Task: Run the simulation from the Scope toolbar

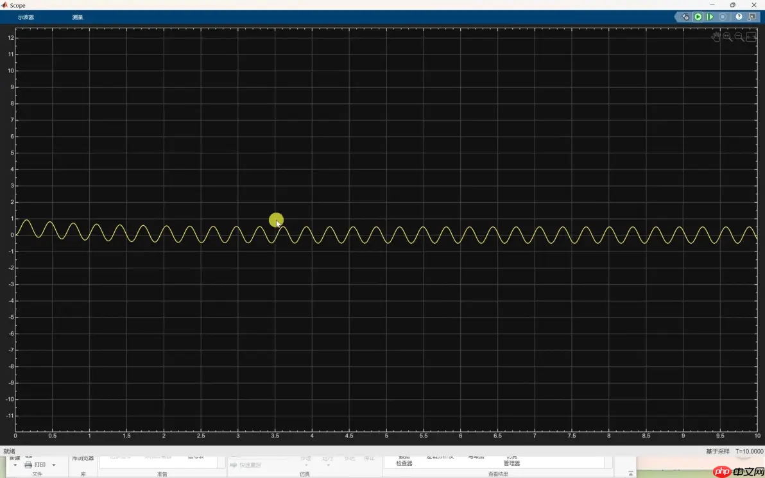Action: [x=698, y=17]
